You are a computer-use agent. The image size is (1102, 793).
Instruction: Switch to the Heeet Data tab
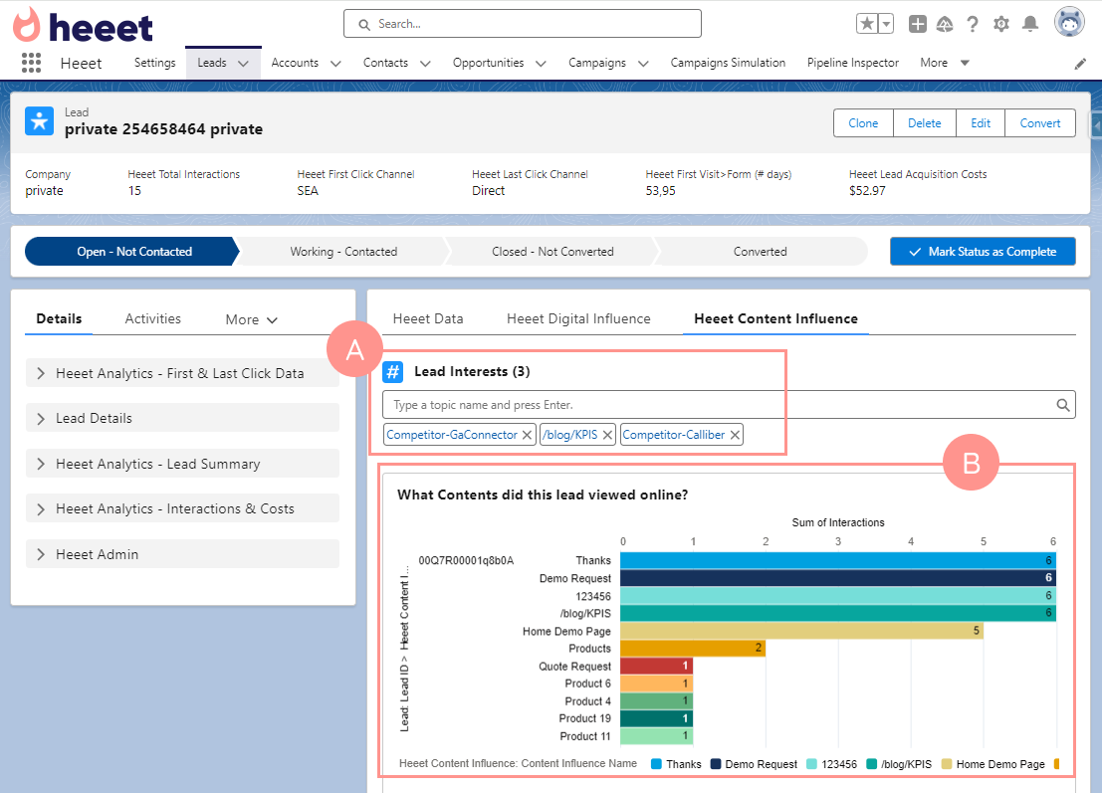click(428, 318)
